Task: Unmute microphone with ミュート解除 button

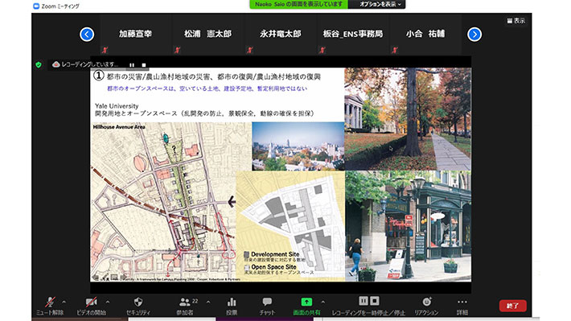Action: 50,306
